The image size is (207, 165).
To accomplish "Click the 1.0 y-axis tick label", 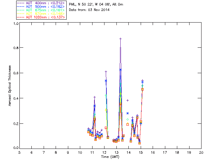I will click(16, 24).
